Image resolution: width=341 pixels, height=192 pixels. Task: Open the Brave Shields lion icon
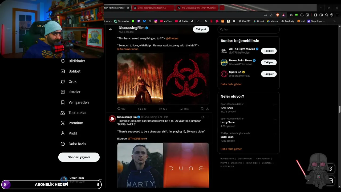[x=278, y=15]
